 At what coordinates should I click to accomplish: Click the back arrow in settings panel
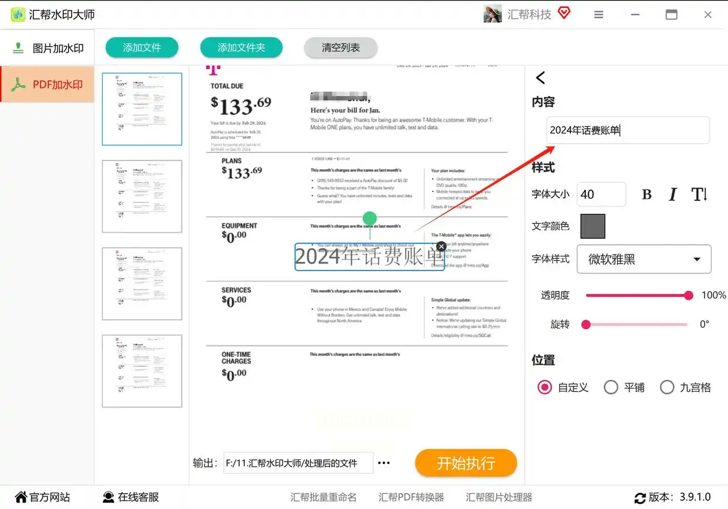pyautogui.click(x=540, y=77)
